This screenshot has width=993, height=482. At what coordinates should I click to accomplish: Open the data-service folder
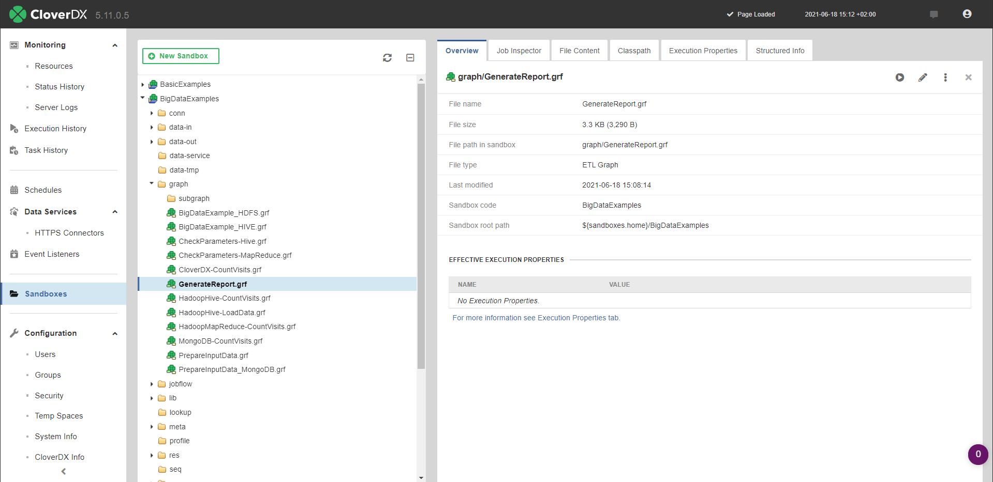coord(189,156)
